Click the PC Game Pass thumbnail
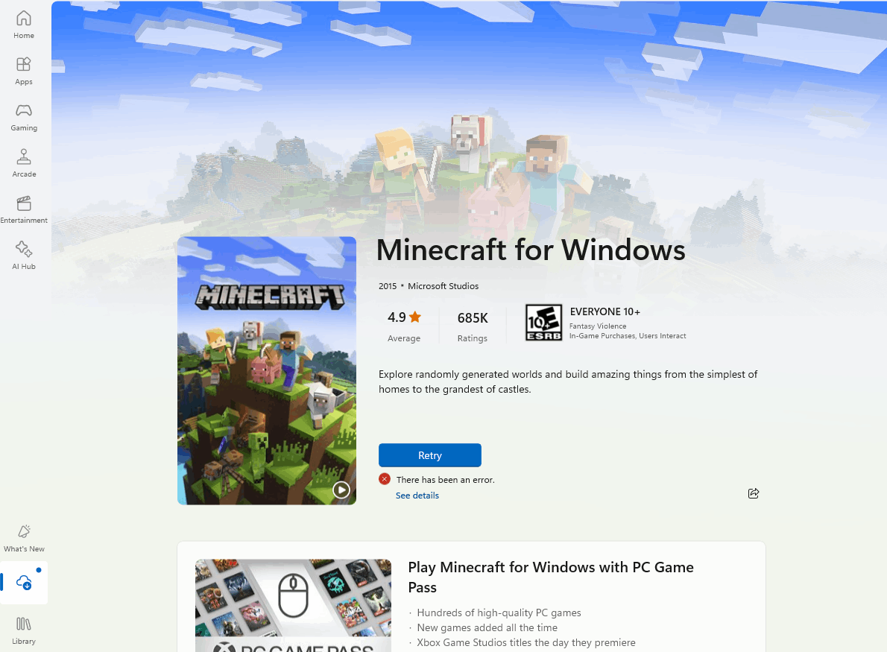The image size is (887, 652). click(x=293, y=606)
